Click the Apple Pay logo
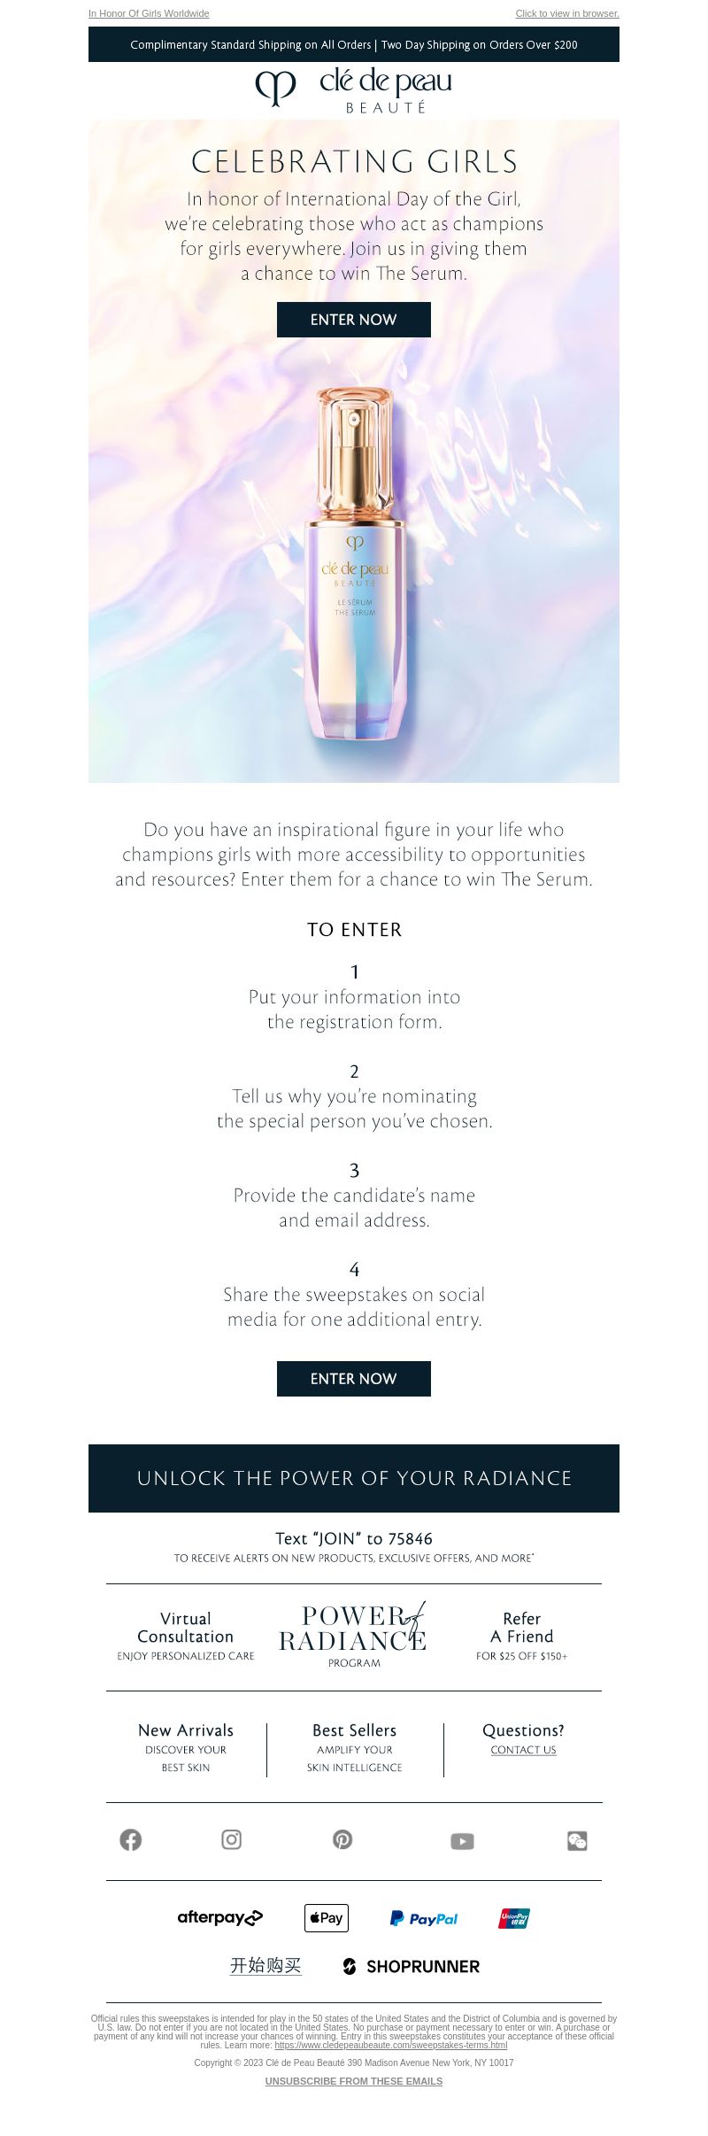Image resolution: width=708 pixels, height=2136 pixels. click(327, 1917)
